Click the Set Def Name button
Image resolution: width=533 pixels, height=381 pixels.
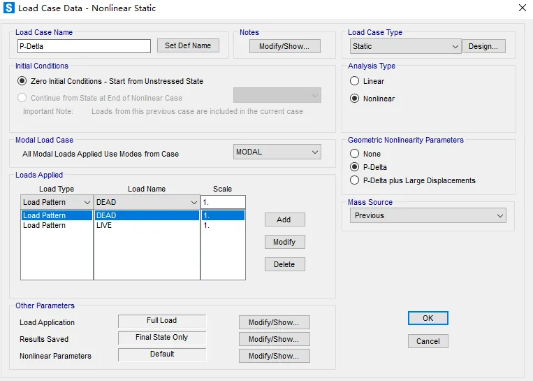[188, 45]
